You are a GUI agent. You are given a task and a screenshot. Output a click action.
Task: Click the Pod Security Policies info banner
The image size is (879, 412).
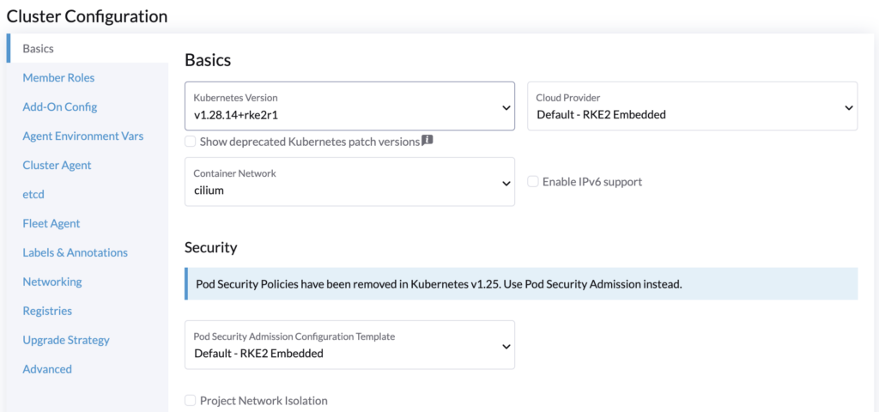click(x=521, y=283)
